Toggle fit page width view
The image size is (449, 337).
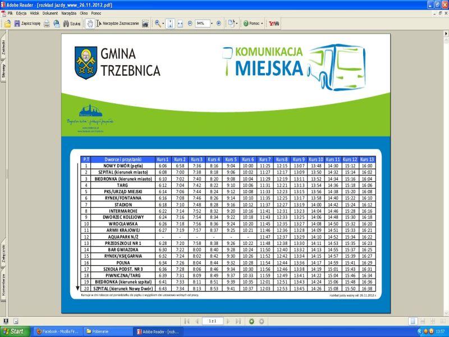pyautogui.click(x=180, y=24)
